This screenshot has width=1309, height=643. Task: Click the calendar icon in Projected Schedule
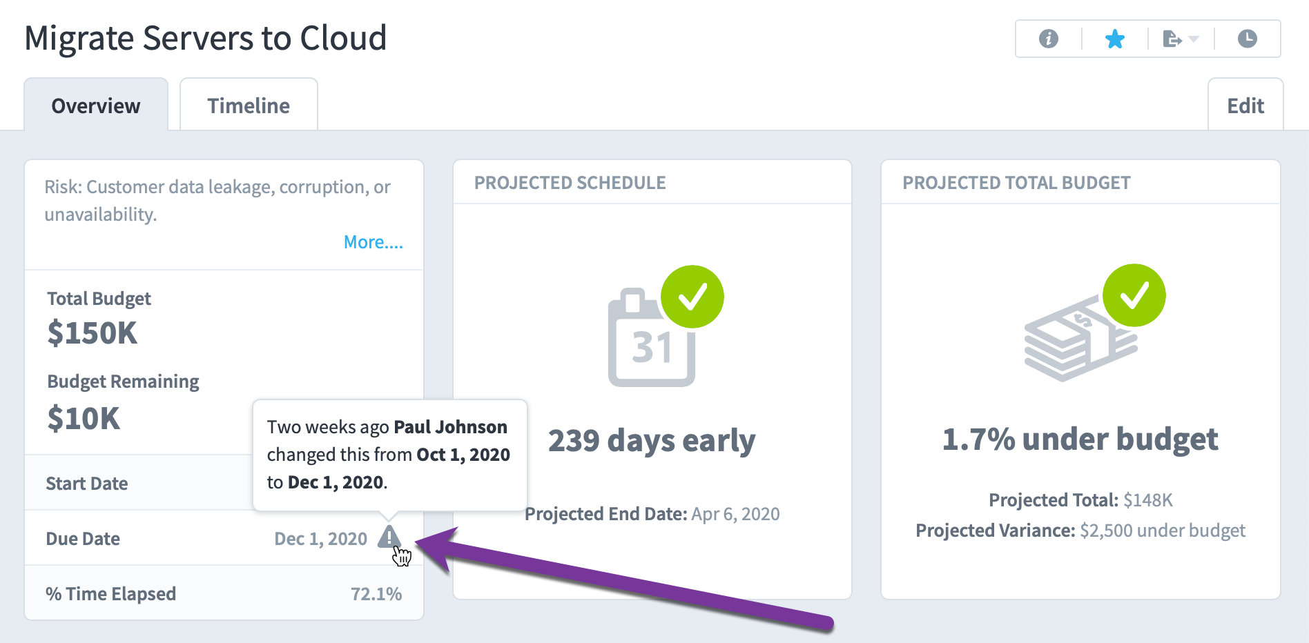click(651, 338)
